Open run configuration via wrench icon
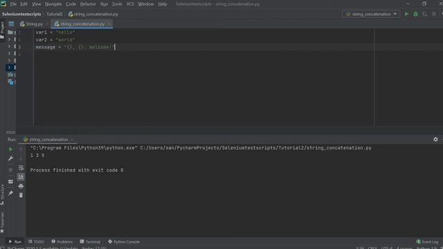Viewport: 443px width, 249px height. (10, 158)
